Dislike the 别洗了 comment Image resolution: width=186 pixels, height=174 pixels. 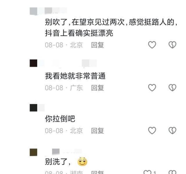(x=172, y=172)
